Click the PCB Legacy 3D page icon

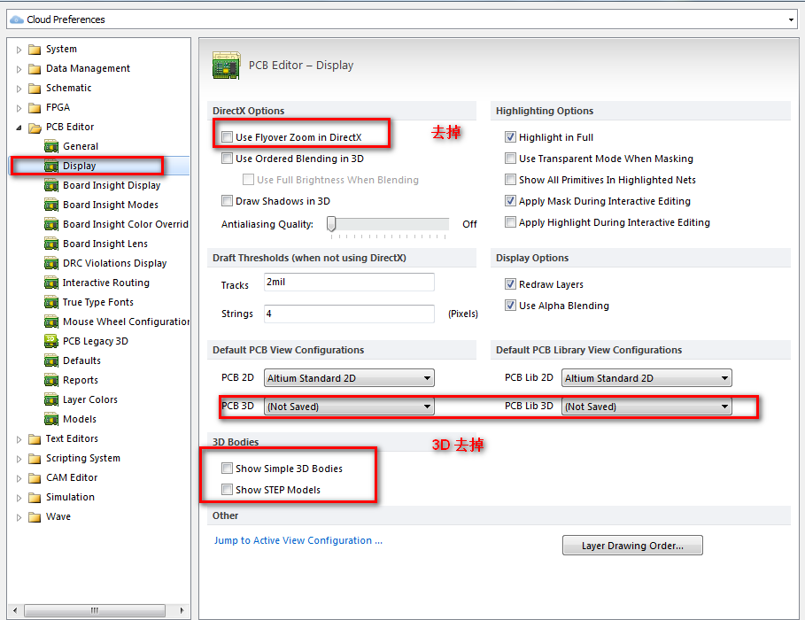coord(51,341)
